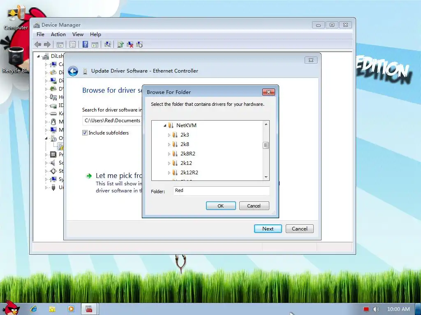421x315 pixels.
Task: Expand the 2k12R2 folder
Action: click(x=169, y=173)
